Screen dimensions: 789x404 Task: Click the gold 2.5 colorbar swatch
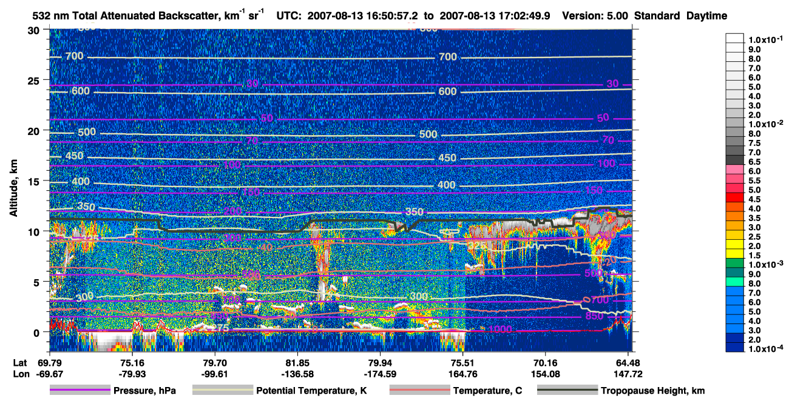pos(735,236)
